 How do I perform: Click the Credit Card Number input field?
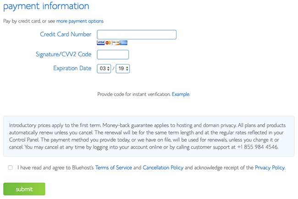pos(137,34)
